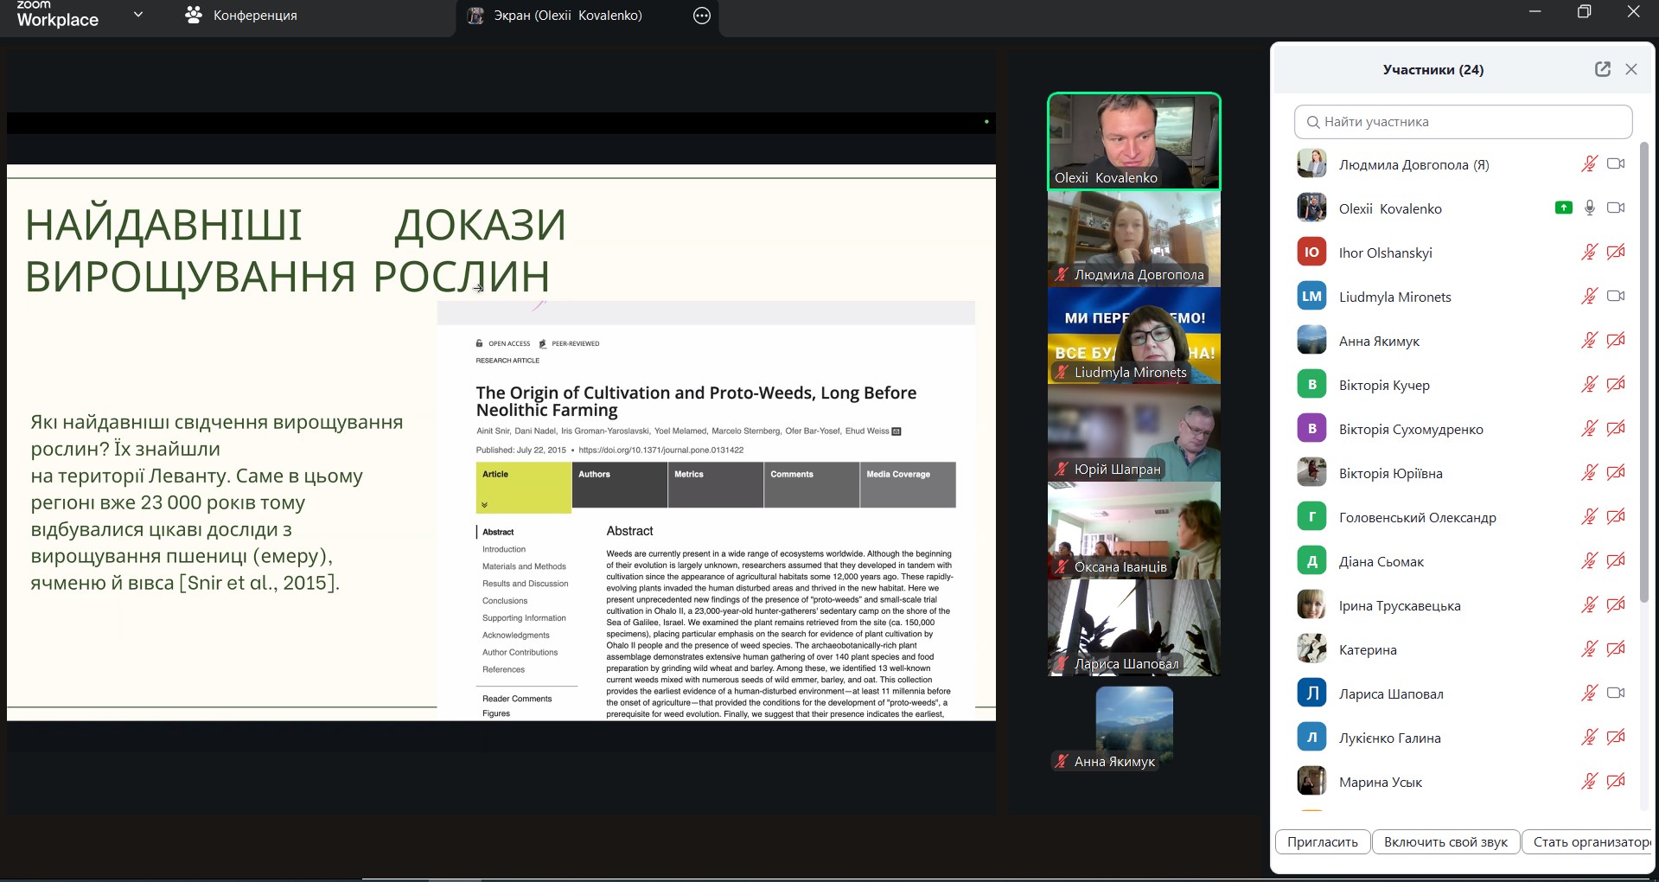Image resolution: width=1659 pixels, height=882 pixels.
Task: Pop out the participants panel
Action: click(x=1602, y=69)
